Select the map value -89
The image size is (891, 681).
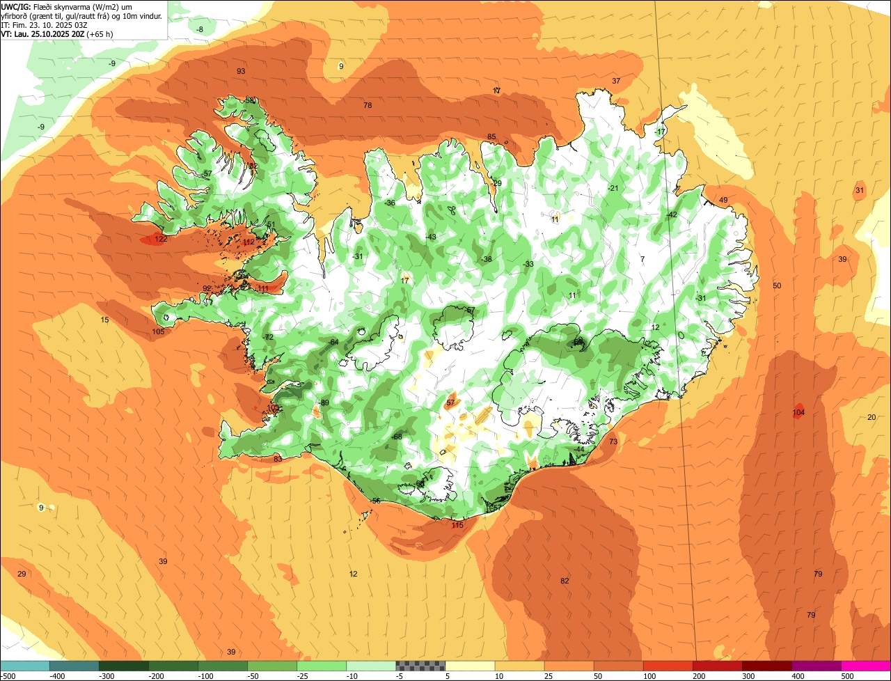324,403
